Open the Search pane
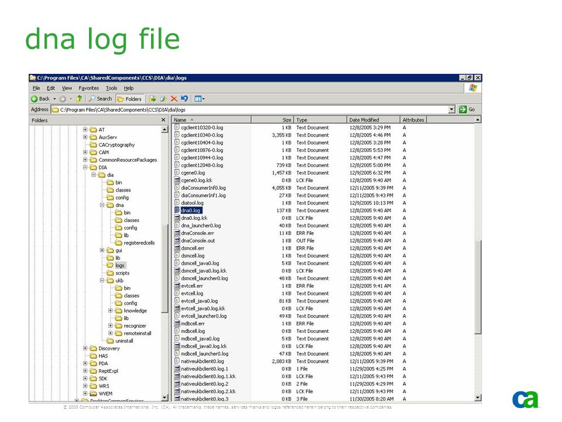Viewport: 562px width, 422px height. pyautogui.click(x=101, y=98)
